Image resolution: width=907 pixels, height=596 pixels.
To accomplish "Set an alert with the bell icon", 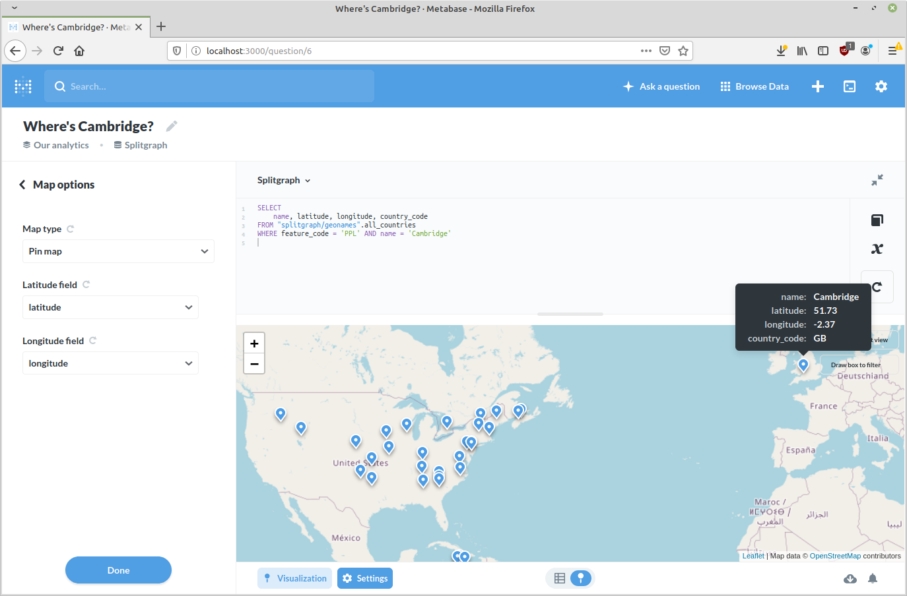I will click(x=873, y=578).
